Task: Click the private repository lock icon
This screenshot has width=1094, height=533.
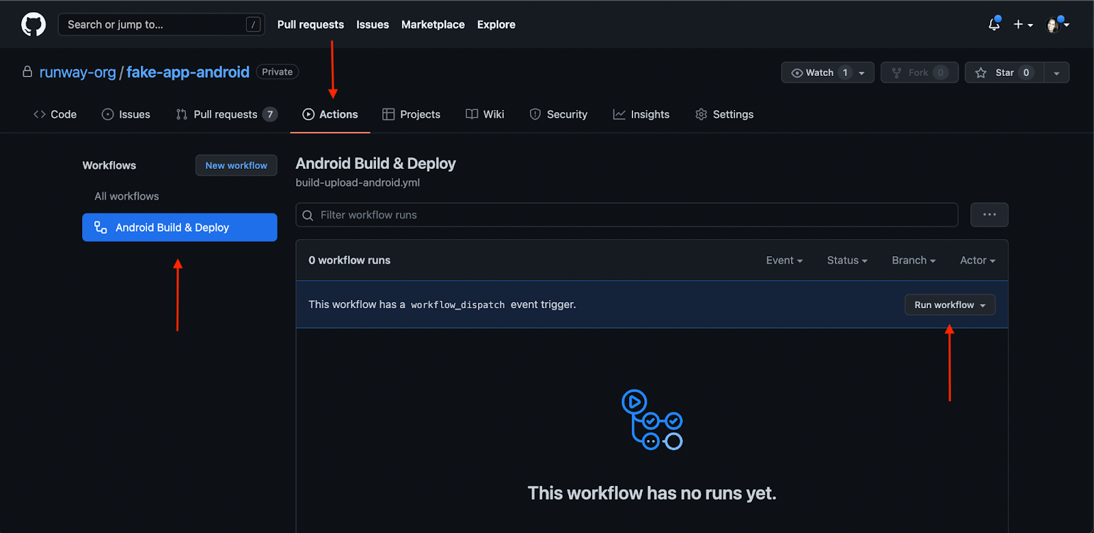Action: (27, 71)
